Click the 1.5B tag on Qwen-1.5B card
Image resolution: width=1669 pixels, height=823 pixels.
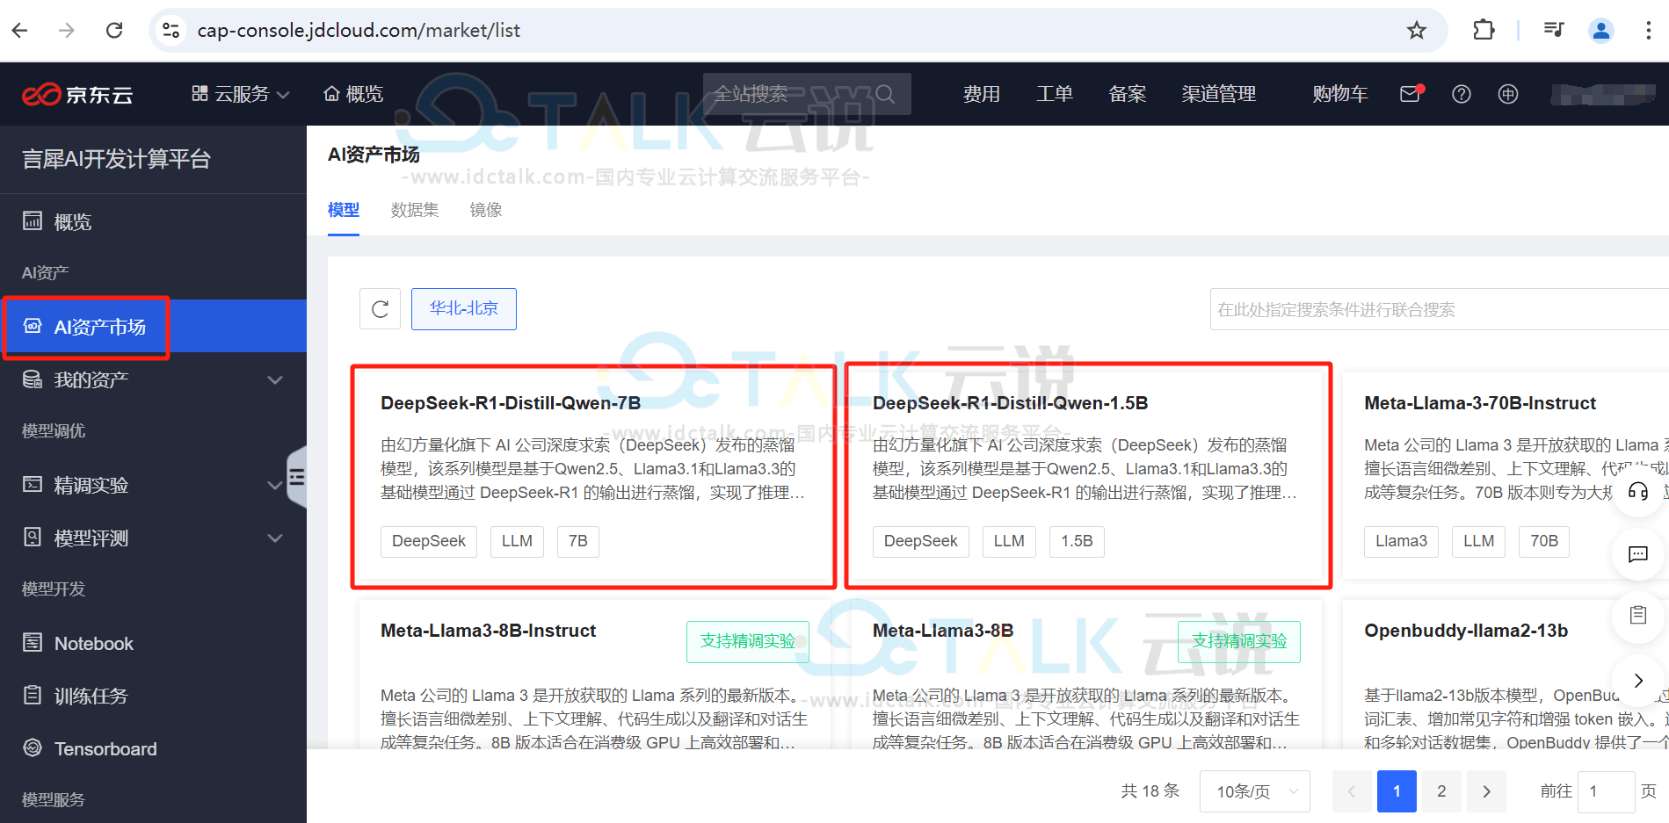[x=1077, y=541]
